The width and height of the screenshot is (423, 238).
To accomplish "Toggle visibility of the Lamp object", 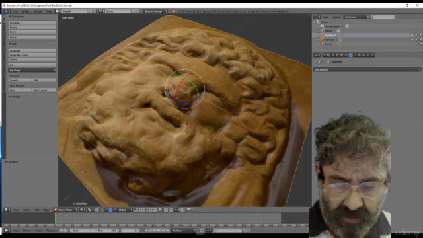I will [412, 44].
